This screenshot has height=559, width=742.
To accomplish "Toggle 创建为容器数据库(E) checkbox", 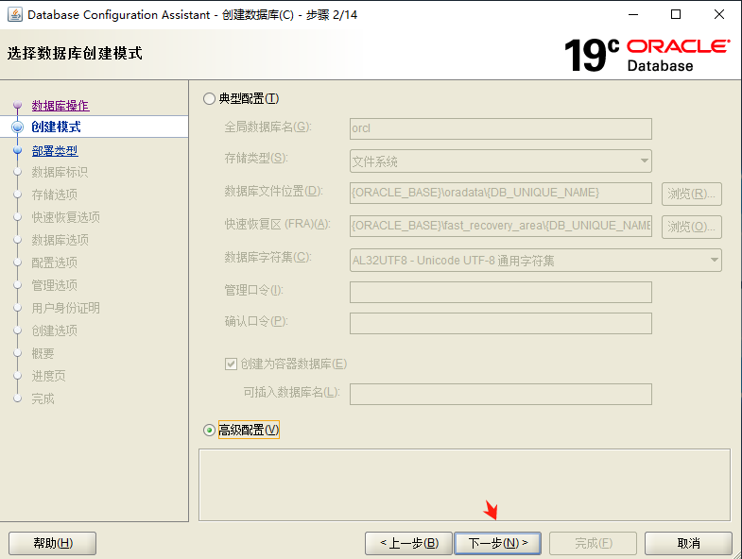I will pyautogui.click(x=231, y=364).
